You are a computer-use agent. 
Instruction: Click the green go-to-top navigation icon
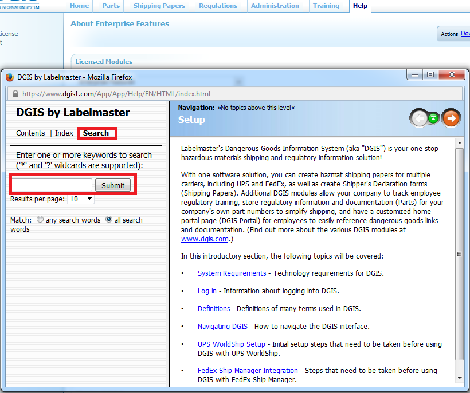[x=434, y=118]
